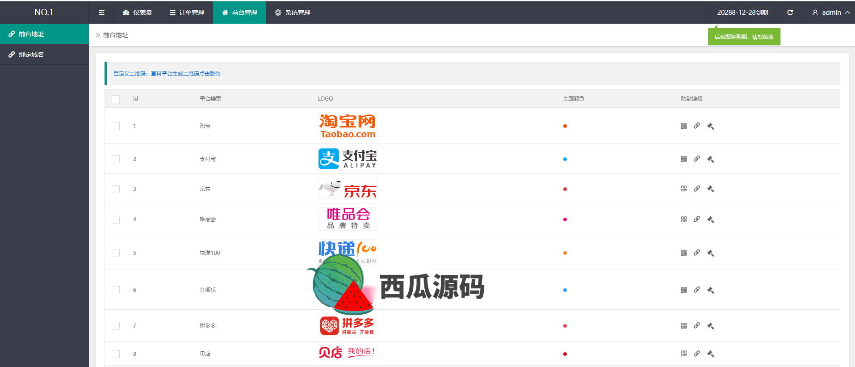855x367 pixels.
Task: Show QR code for 唯品会 row
Action: (x=684, y=219)
